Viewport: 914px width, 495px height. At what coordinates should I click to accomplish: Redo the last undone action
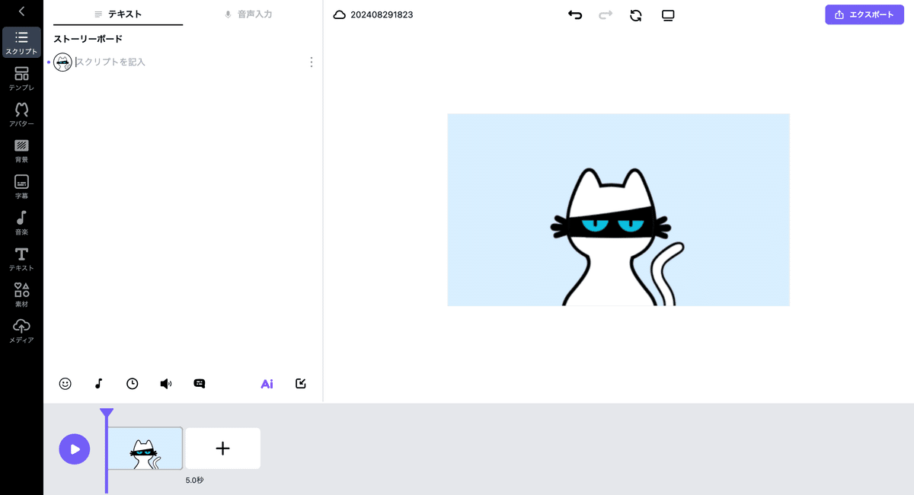[606, 14]
